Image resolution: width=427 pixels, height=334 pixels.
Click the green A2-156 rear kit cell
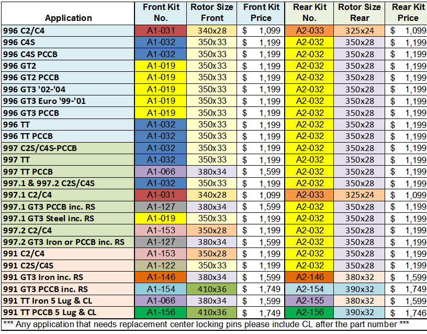pos(309,313)
